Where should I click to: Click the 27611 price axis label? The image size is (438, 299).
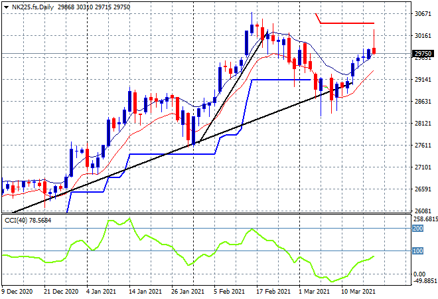pos(423,145)
